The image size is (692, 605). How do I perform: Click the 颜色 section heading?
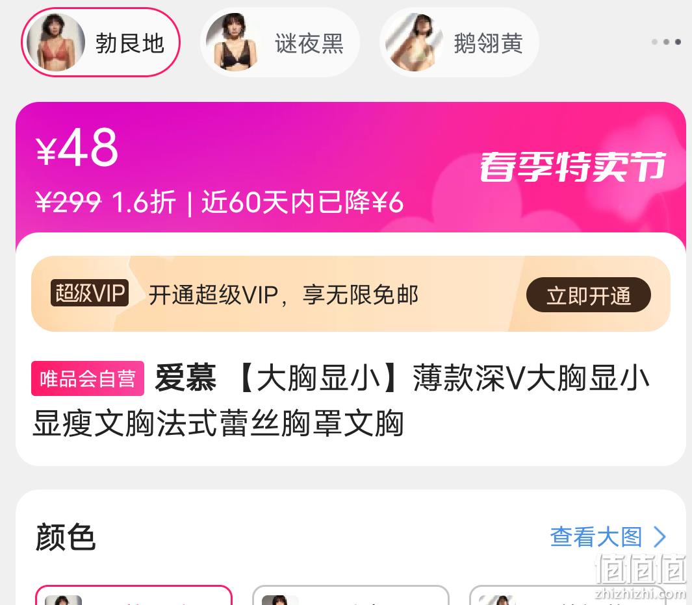point(66,537)
